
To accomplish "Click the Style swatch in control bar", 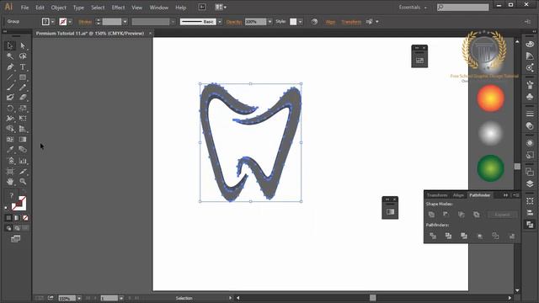I will click(x=293, y=22).
